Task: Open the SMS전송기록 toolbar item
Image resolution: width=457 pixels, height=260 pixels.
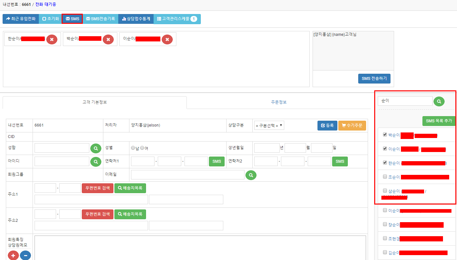Action: pos(100,19)
